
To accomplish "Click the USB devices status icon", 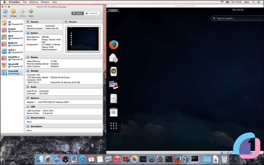I will pos(232,153).
